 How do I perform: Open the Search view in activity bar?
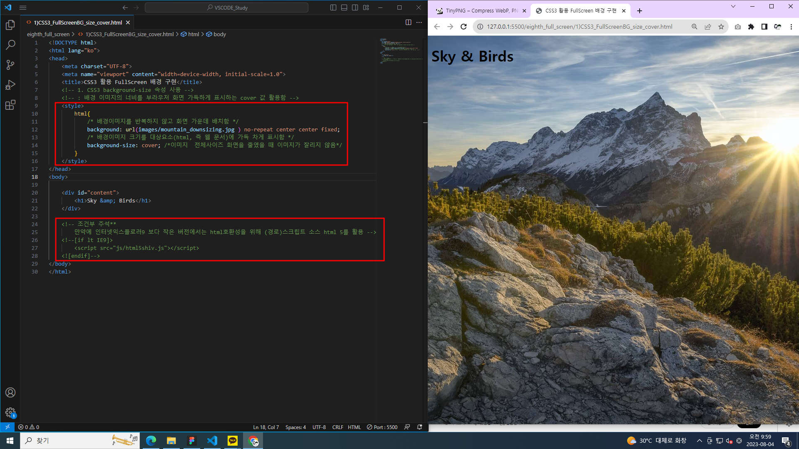[10, 45]
